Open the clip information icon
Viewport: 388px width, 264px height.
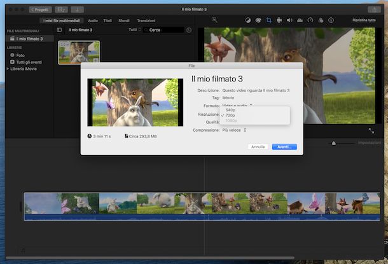331,20
